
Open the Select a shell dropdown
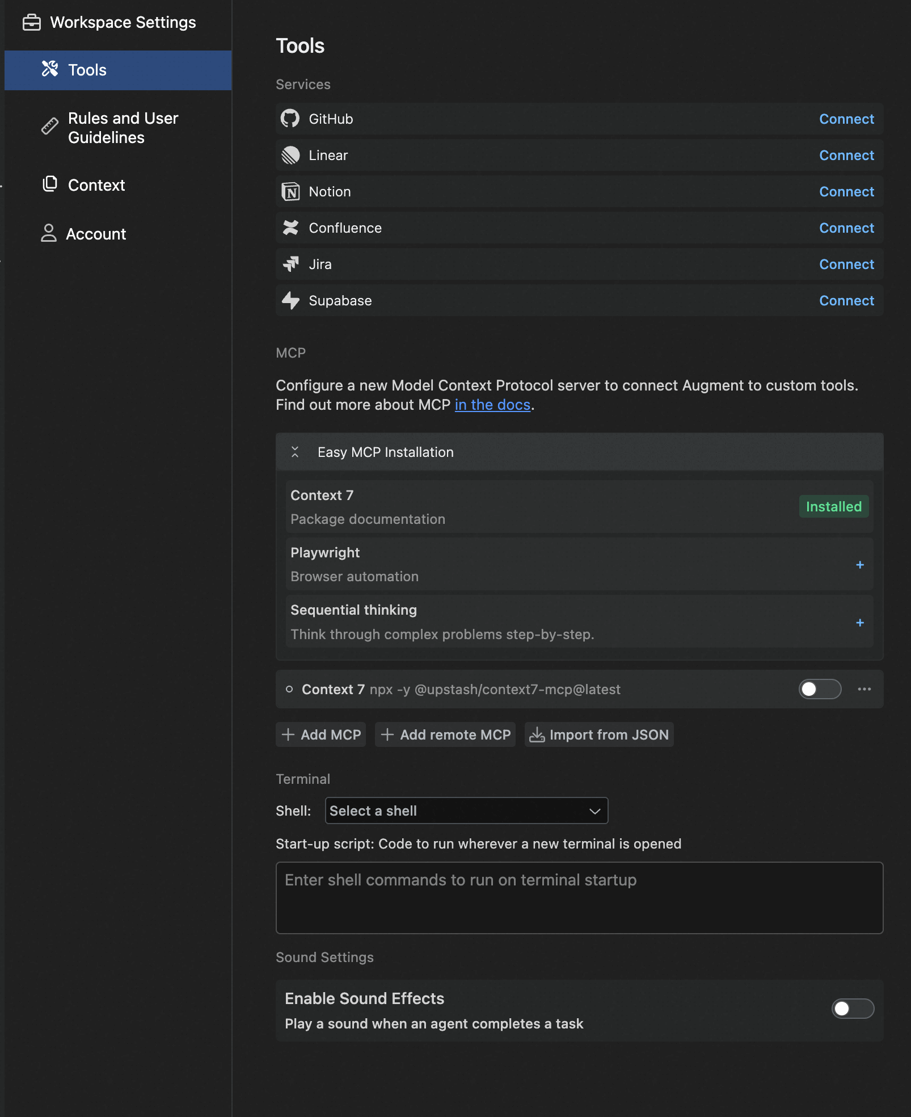click(466, 811)
